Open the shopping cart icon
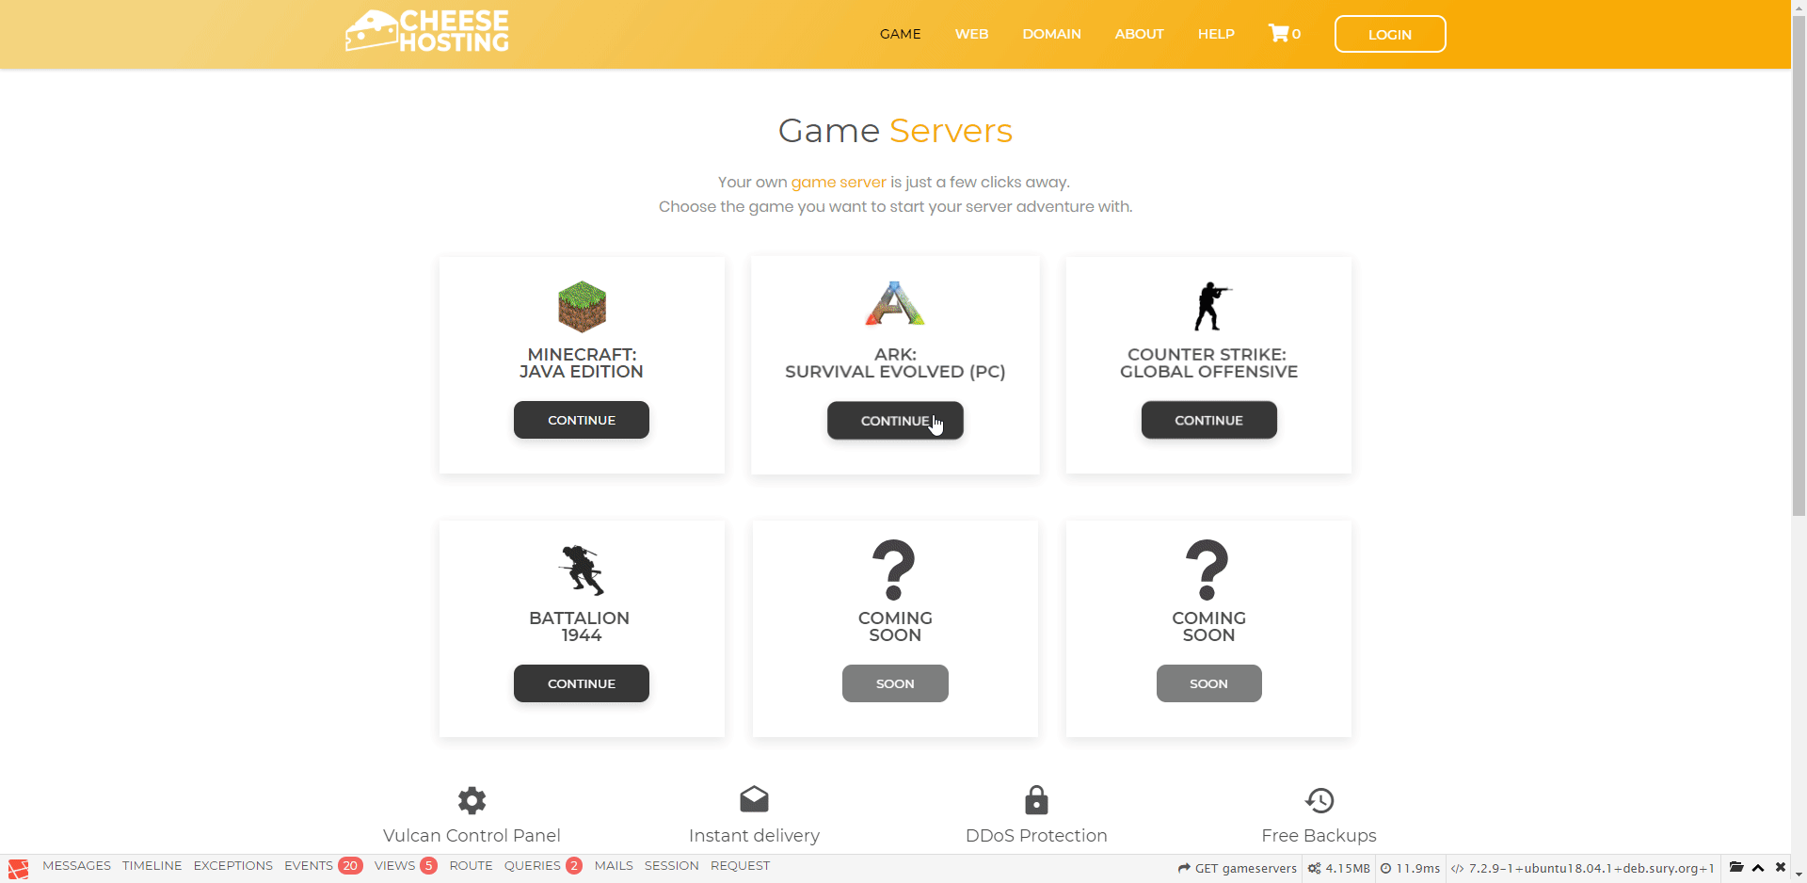Screen dimensions: 1807x883 1278,34
